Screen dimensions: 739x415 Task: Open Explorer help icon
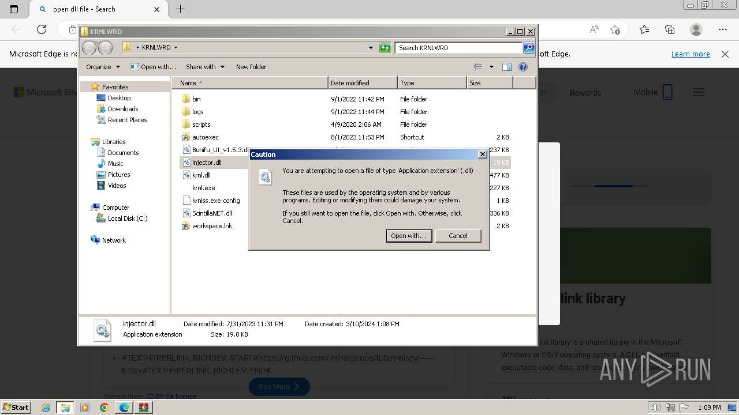point(523,67)
